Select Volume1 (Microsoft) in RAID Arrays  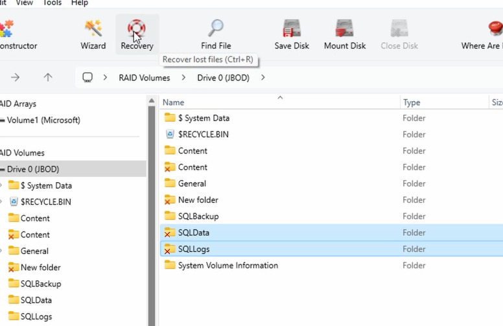click(x=43, y=120)
